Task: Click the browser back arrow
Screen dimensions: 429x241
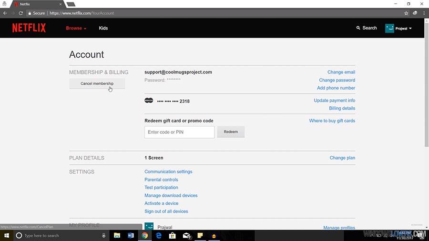Action: tap(5, 13)
